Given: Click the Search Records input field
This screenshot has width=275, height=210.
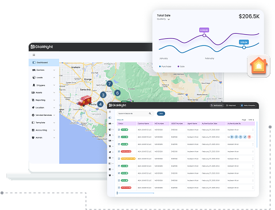Looking at the screenshot, I should (x=135, y=114).
